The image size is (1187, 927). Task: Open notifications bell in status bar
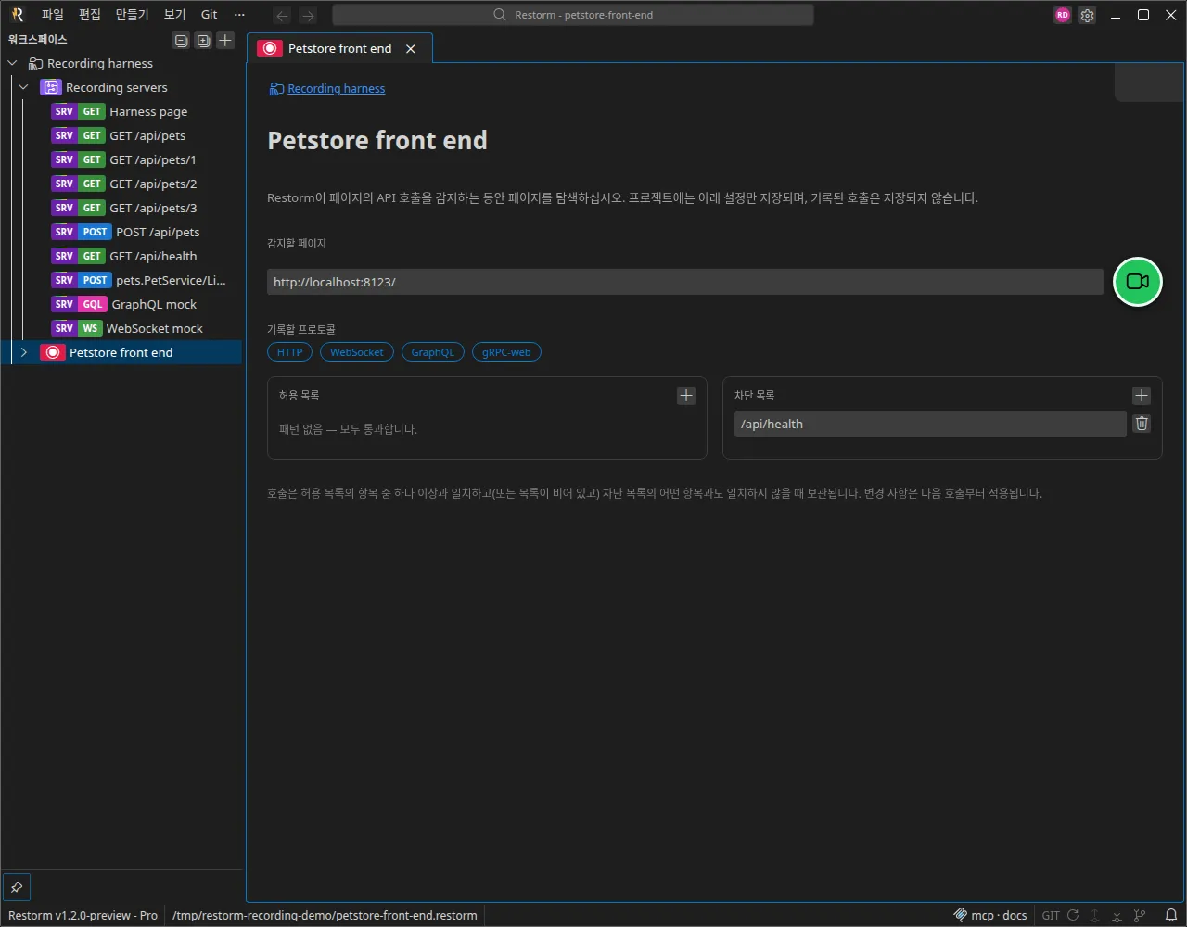click(1171, 915)
